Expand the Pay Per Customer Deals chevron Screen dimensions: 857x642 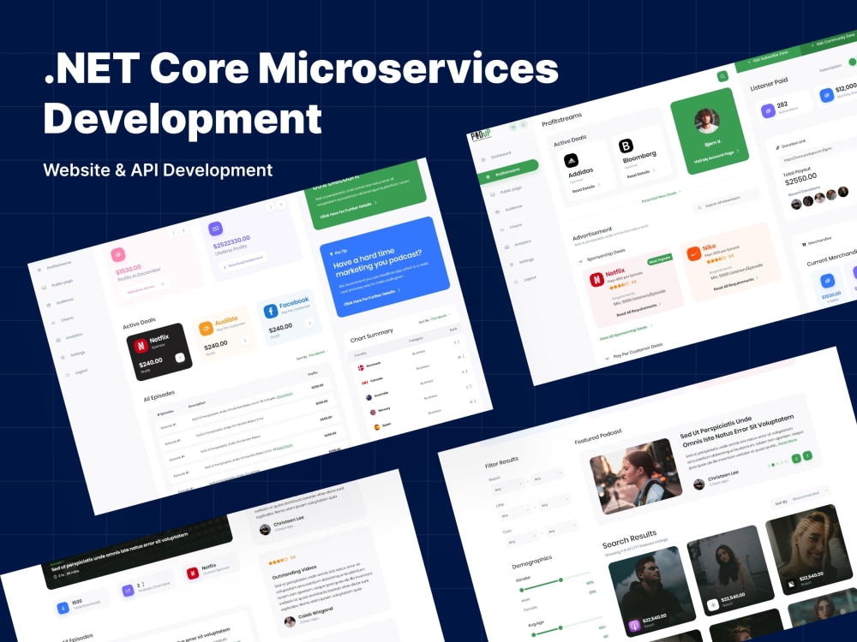tap(608, 358)
